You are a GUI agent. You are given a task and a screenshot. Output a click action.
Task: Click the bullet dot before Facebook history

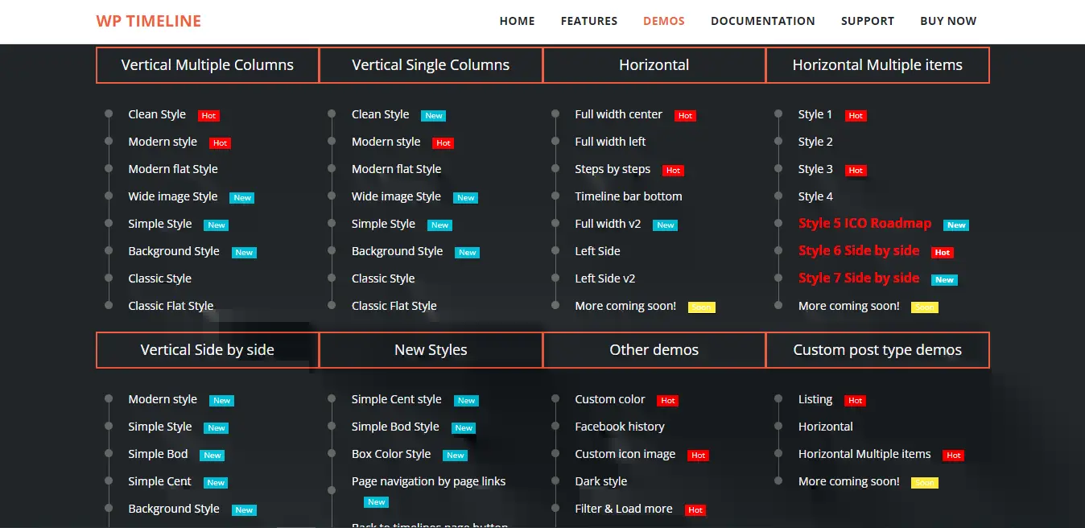click(x=555, y=427)
